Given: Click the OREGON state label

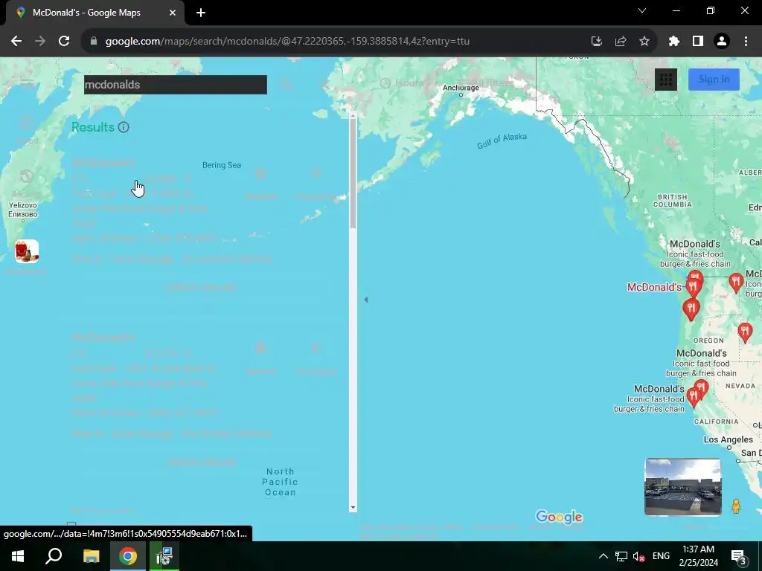Looking at the screenshot, I should (708, 341).
